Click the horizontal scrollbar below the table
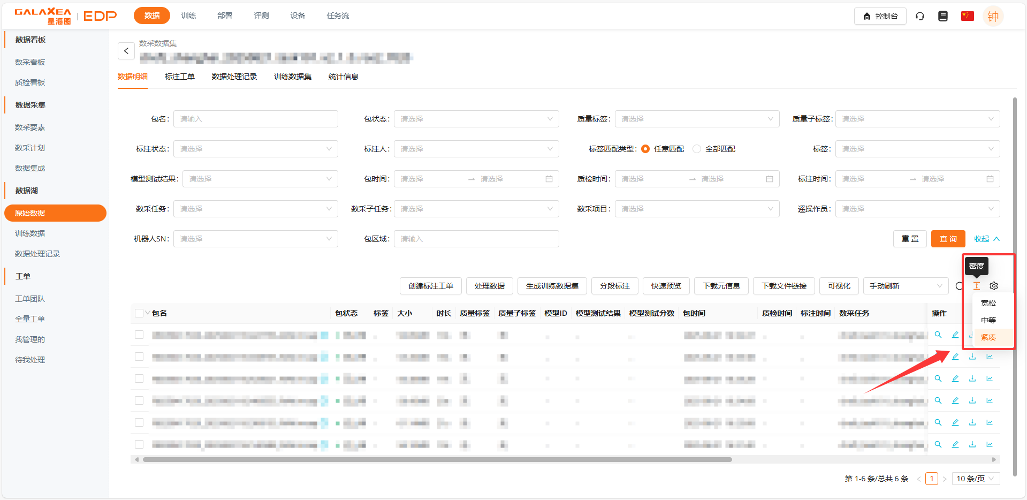Viewport: 1027px width, 500px height. pos(437,459)
